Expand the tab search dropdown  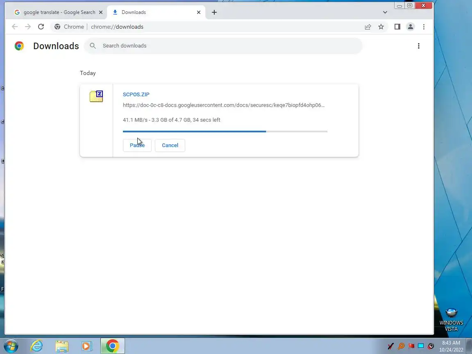385,12
